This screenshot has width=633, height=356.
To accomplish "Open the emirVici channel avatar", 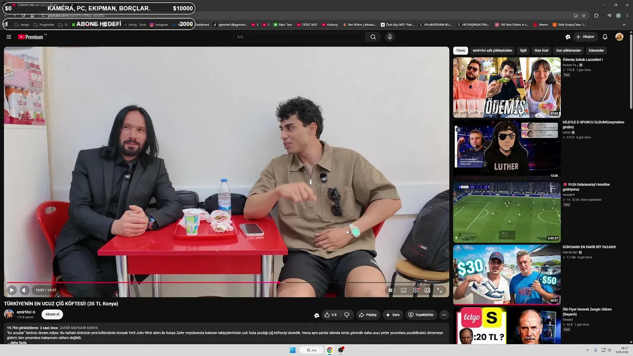I will 9,314.
